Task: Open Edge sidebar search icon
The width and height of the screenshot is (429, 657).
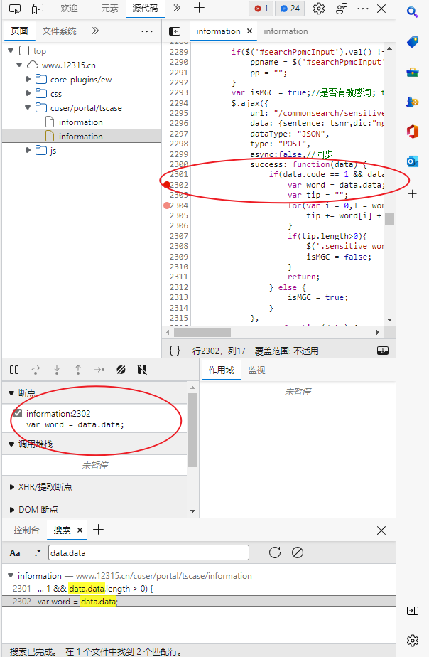Action: pyautogui.click(x=413, y=11)
